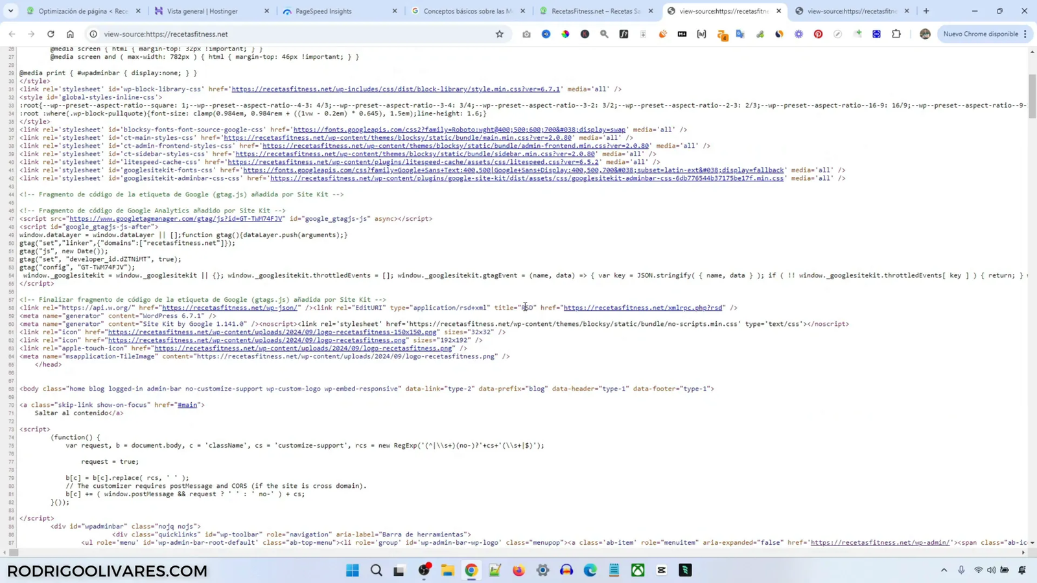The height and width of the screenshot is (583, 1037).
Task: Launch OBS Studio from the taskbar
Action: (425, 571)
